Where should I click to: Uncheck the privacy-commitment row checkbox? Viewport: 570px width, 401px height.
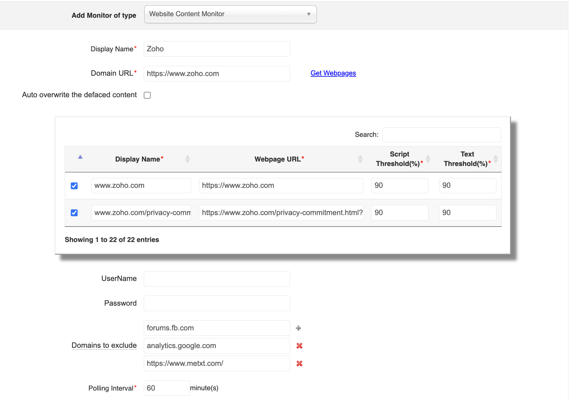pos(74,213)
